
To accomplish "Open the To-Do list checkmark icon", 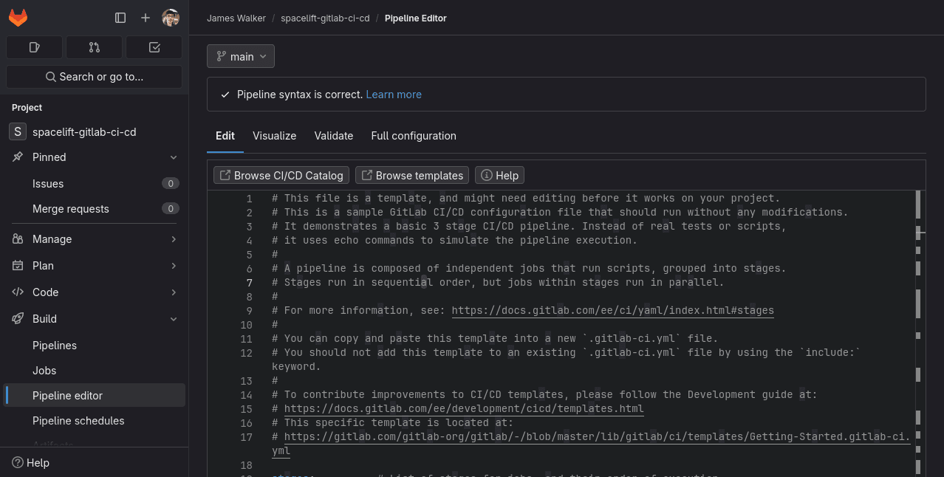I will [154, 47].
